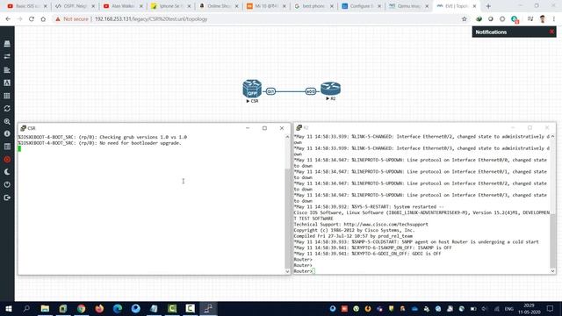Switch to the Basic ISIS YouTube tab
The width and height of the screenshot is (562, 316).
tap(27, 6)
